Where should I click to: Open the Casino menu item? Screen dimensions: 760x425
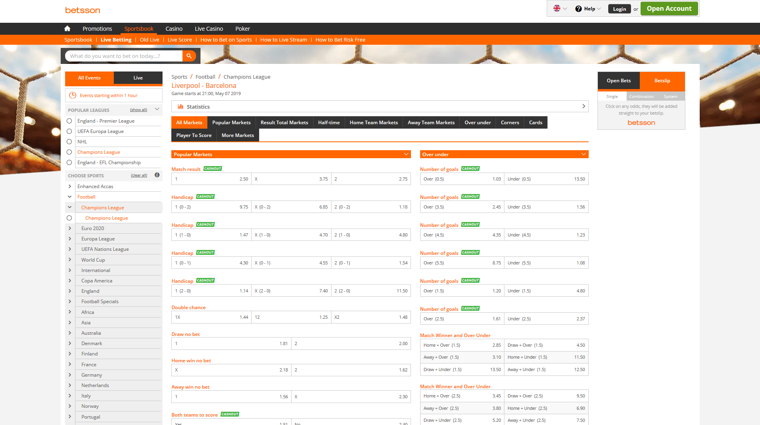pos(174,29)
